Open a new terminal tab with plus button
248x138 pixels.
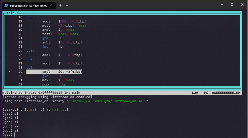coord(60,5)
